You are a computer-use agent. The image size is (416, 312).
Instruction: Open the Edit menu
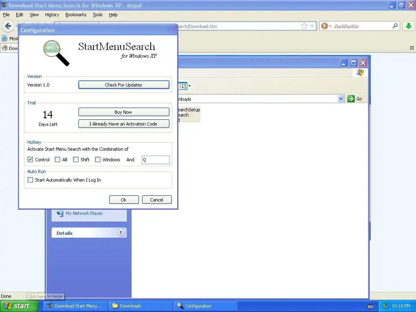19,15
